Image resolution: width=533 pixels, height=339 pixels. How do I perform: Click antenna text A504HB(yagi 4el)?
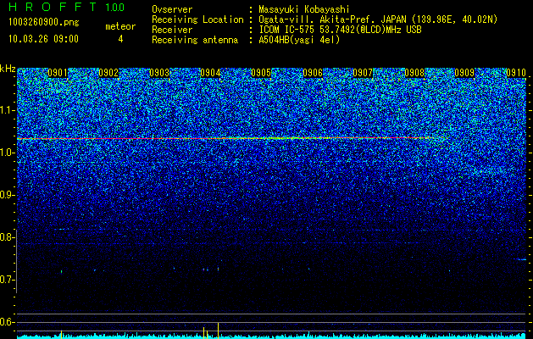click(299, 40)
